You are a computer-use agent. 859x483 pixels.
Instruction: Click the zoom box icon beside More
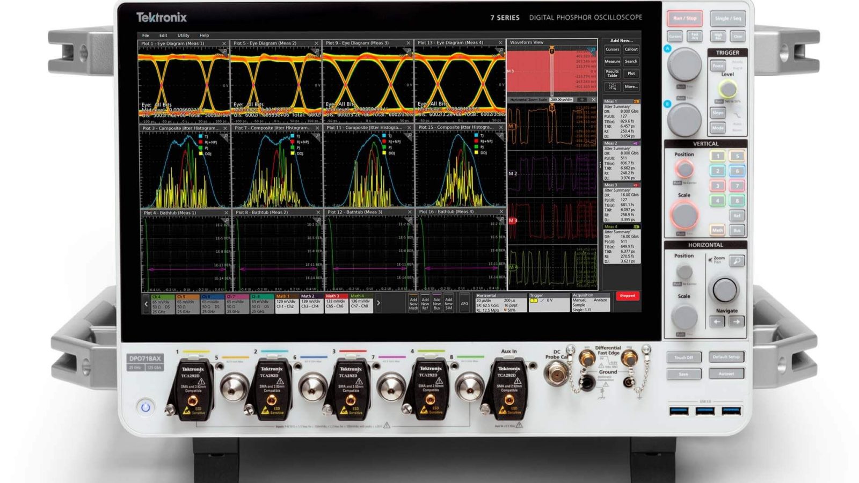612,86
